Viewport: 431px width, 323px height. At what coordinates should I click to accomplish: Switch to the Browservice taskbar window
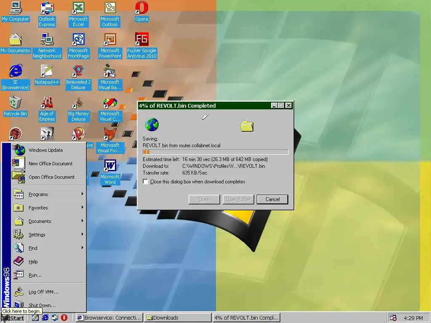[x=109, y=318]
